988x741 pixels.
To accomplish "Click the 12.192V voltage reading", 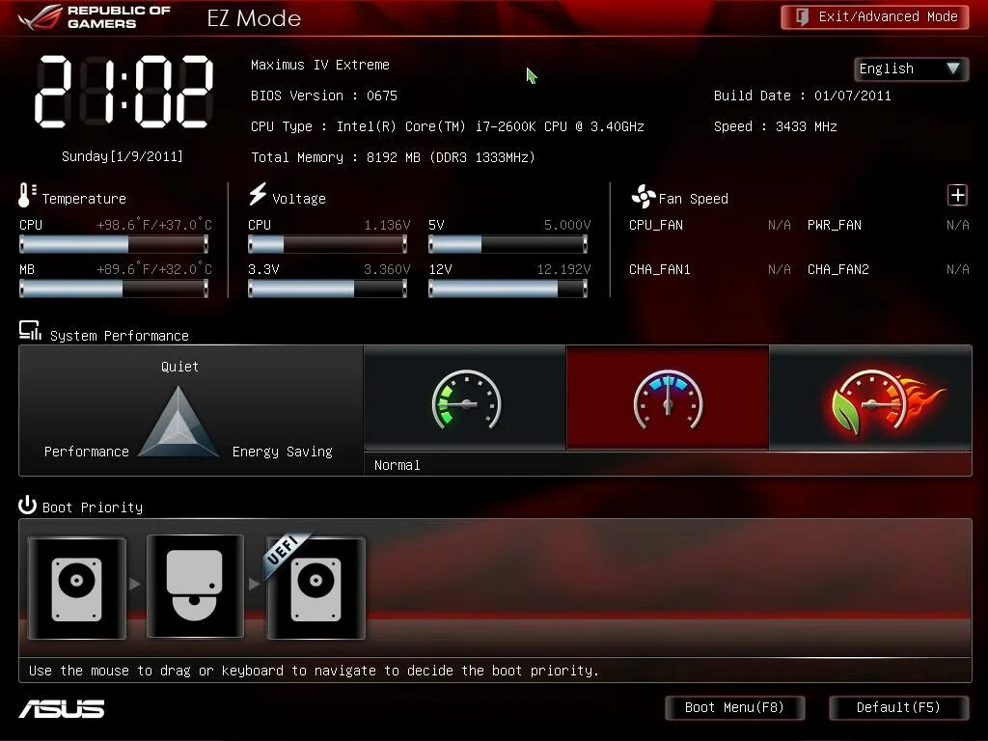I will (x=563, y=270).
